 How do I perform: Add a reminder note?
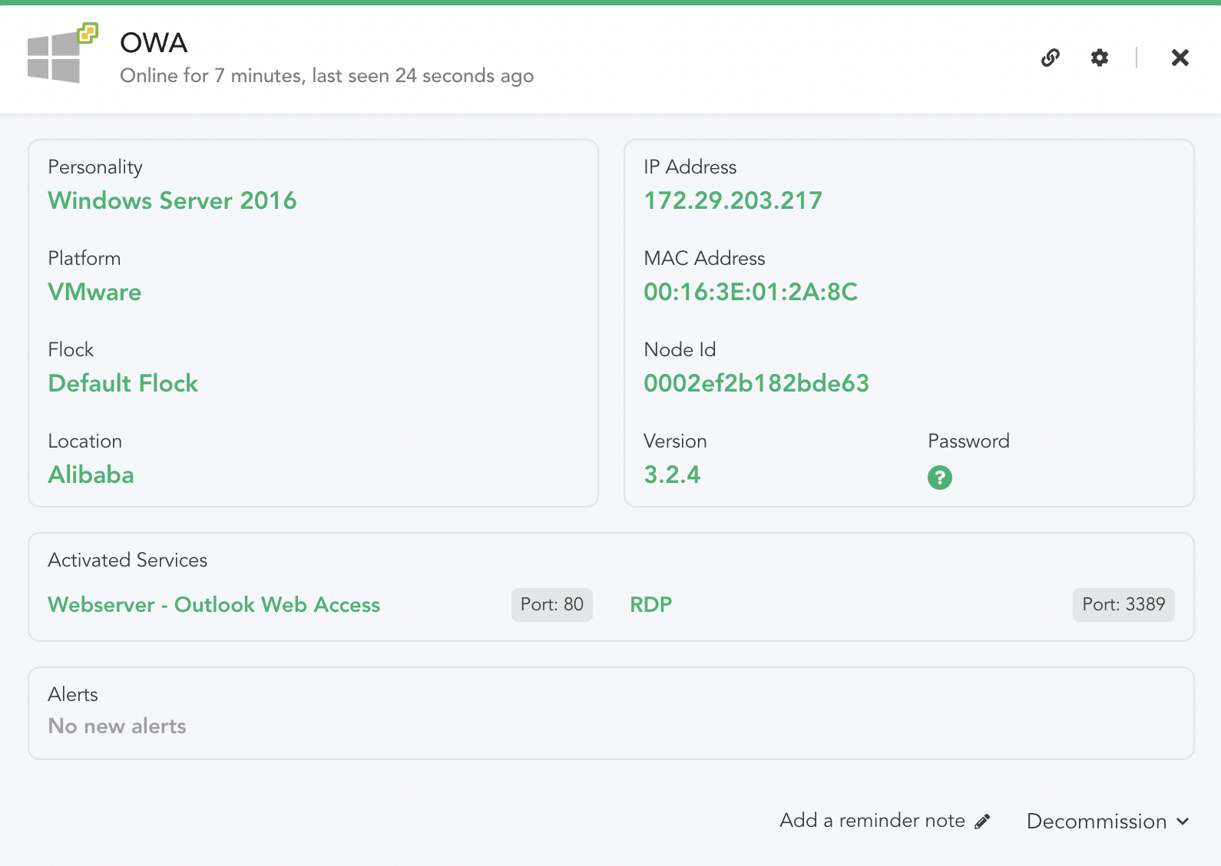[885, 821]
